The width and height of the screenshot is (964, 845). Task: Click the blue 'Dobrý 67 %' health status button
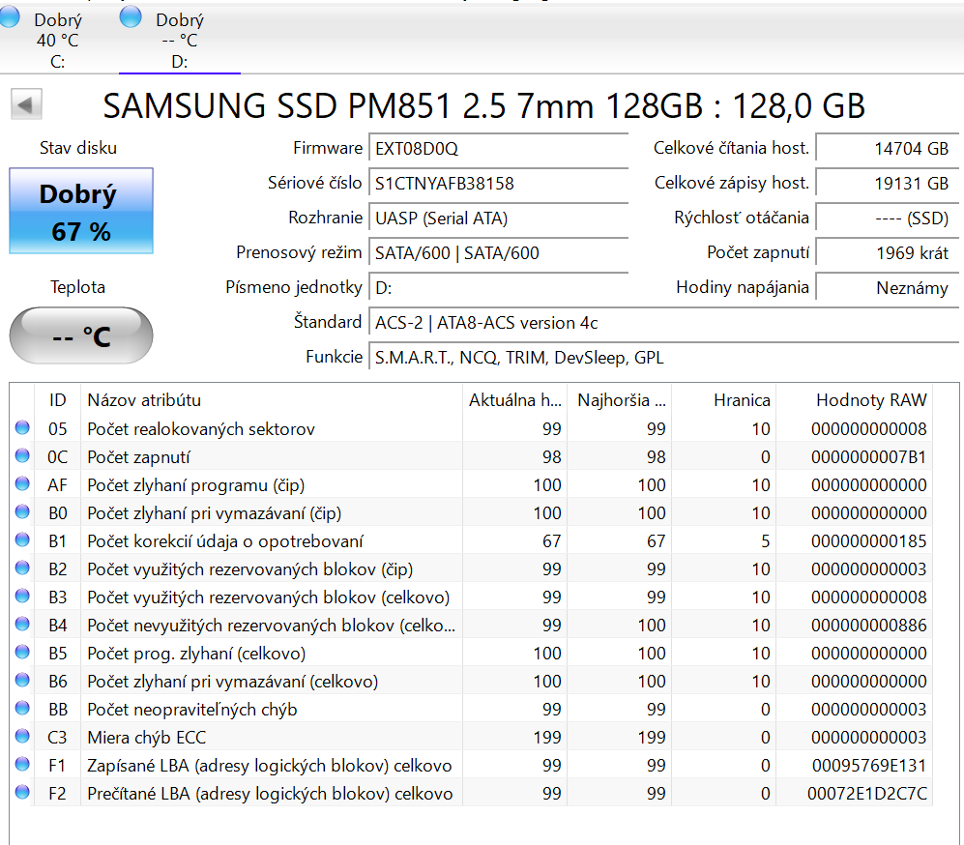click(80, 212)
